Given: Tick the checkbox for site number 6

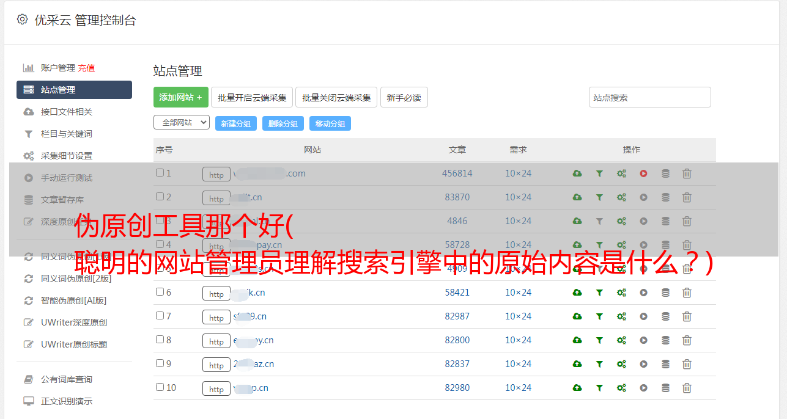Looking at the screenshot, I should point(160,292).
